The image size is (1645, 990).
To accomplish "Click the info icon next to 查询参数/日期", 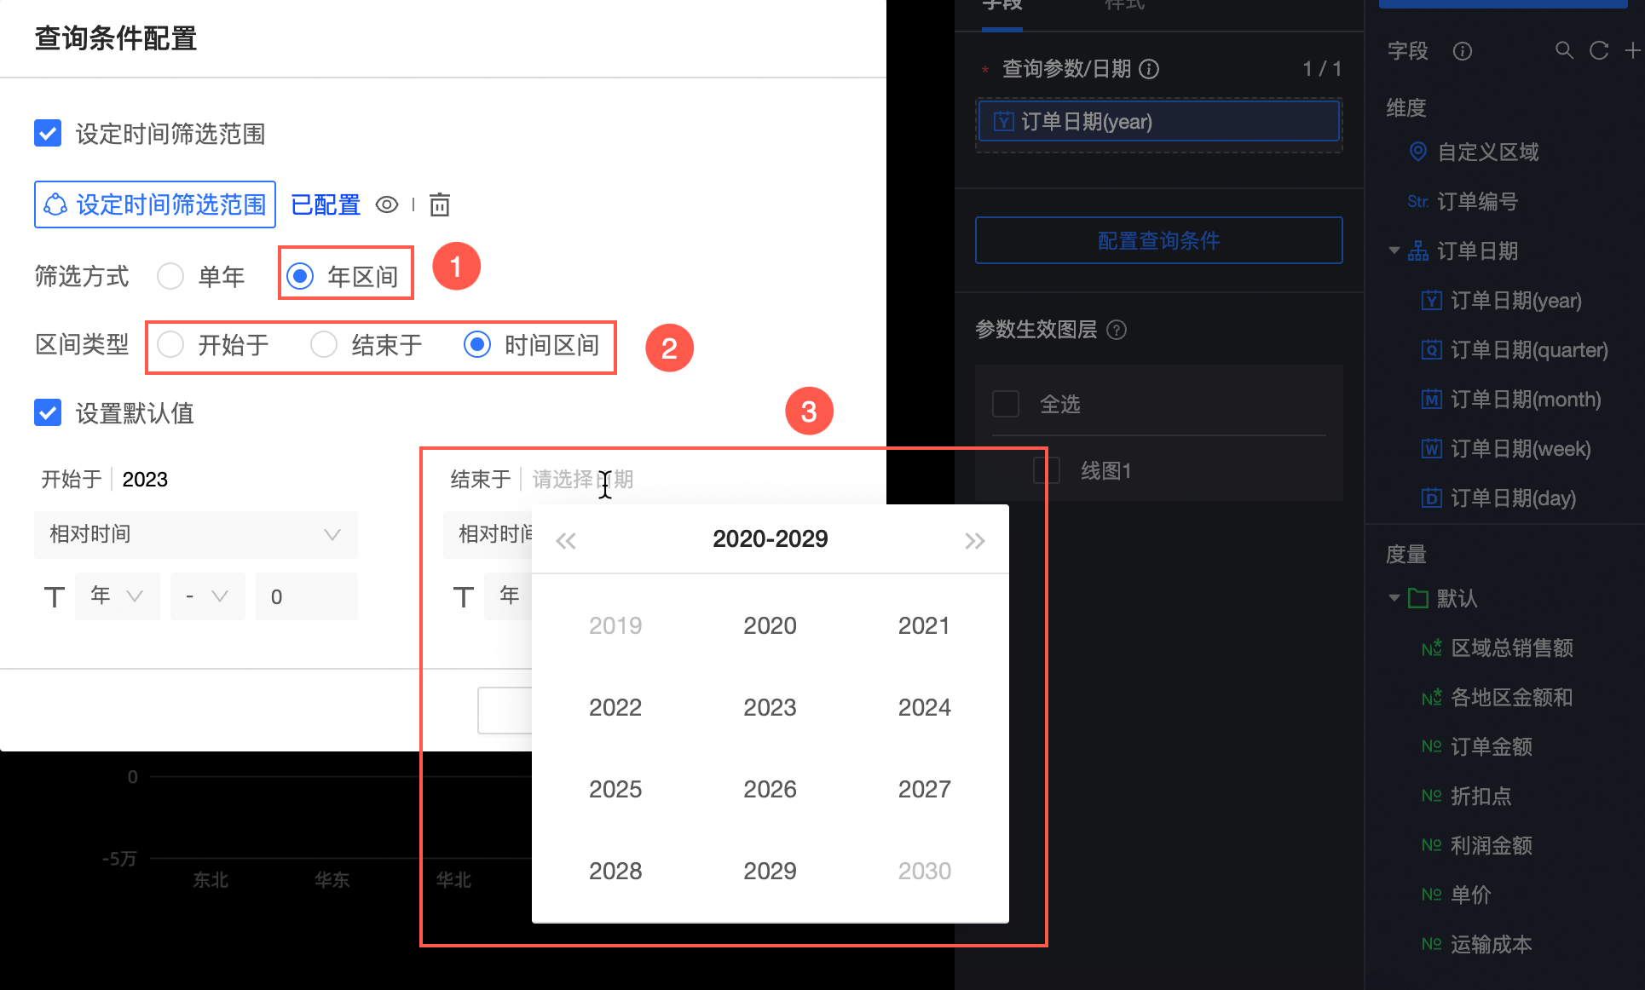I will pyautogui.click(x=1149, y=69).
